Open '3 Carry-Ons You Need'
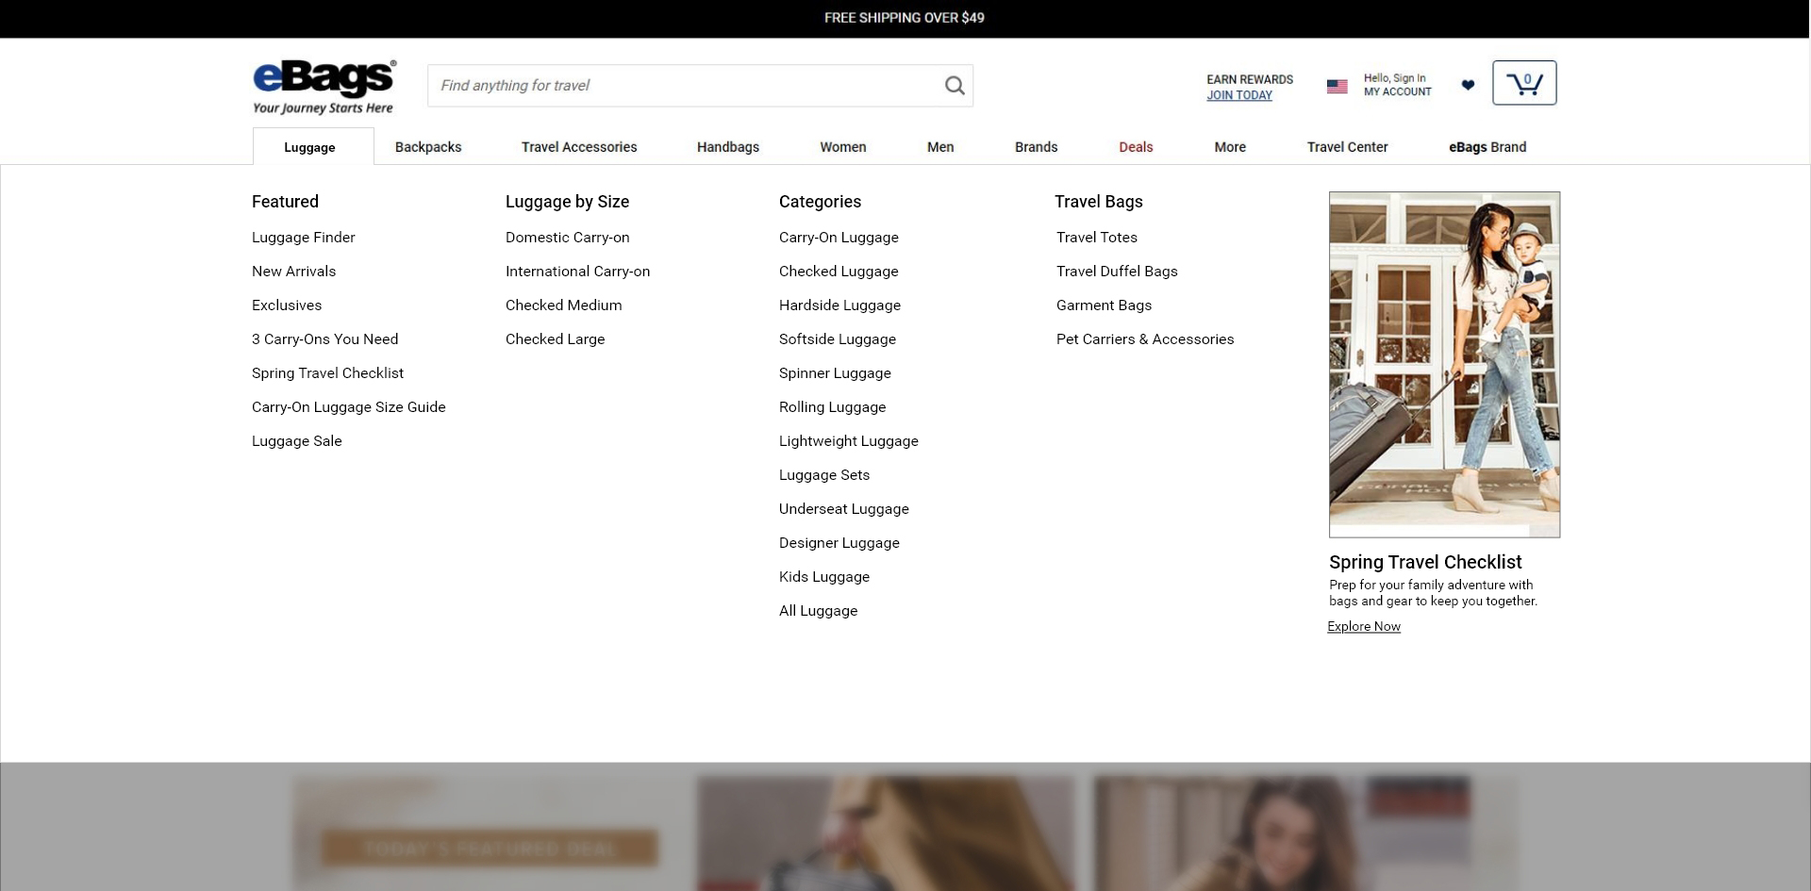 pyautogui.click(x=325, y=339)
